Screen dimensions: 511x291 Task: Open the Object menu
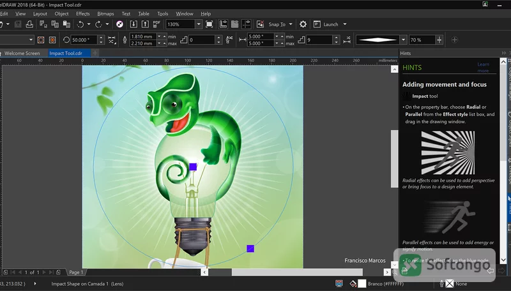(x=61, y=13)
